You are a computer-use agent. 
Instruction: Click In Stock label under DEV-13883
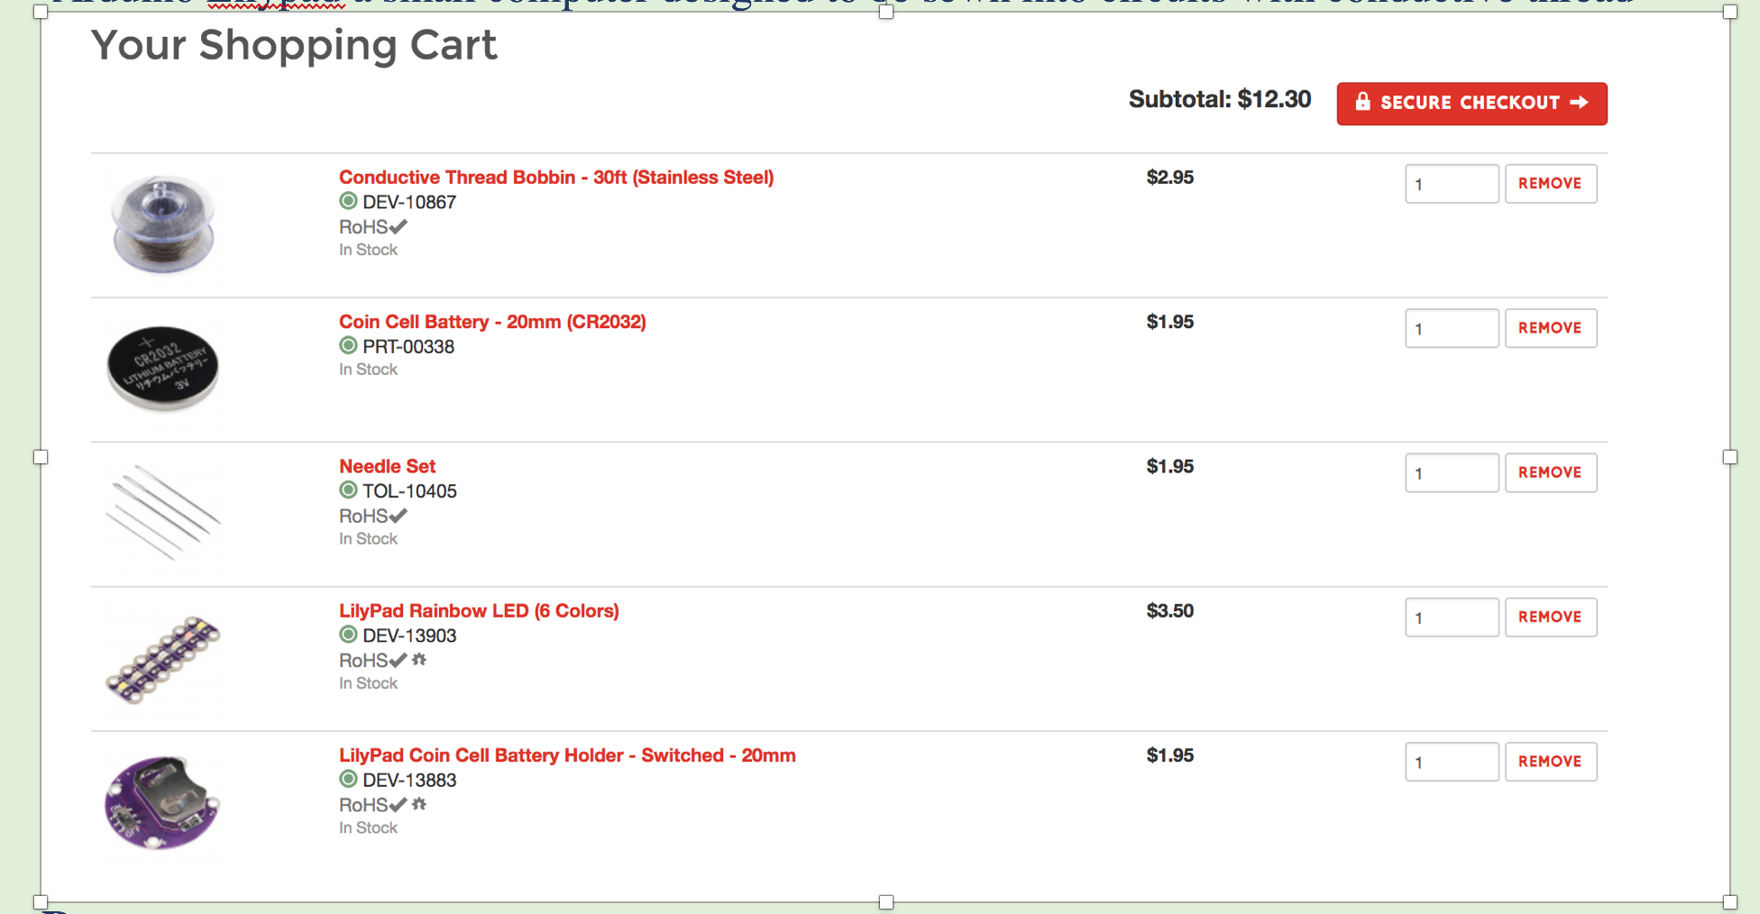point(368,827)
